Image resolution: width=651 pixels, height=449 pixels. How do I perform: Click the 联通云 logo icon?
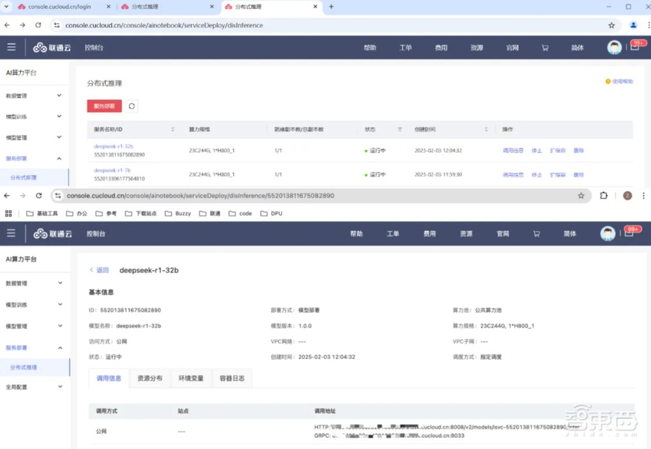39,47
